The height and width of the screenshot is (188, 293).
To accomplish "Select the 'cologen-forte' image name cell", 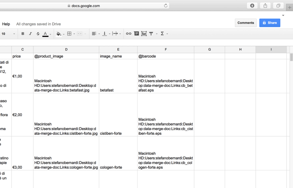I will [118, 153].
